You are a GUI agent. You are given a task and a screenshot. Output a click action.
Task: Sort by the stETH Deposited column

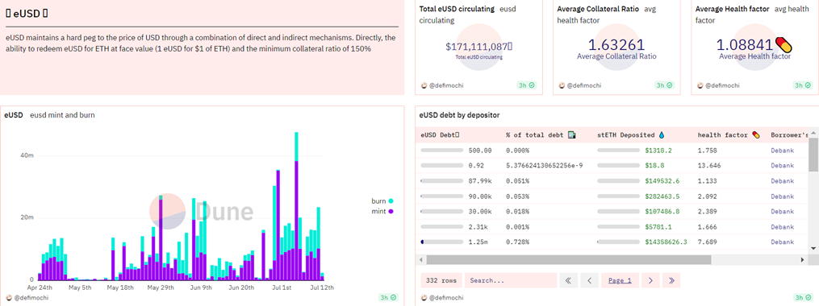coord(631,135)
